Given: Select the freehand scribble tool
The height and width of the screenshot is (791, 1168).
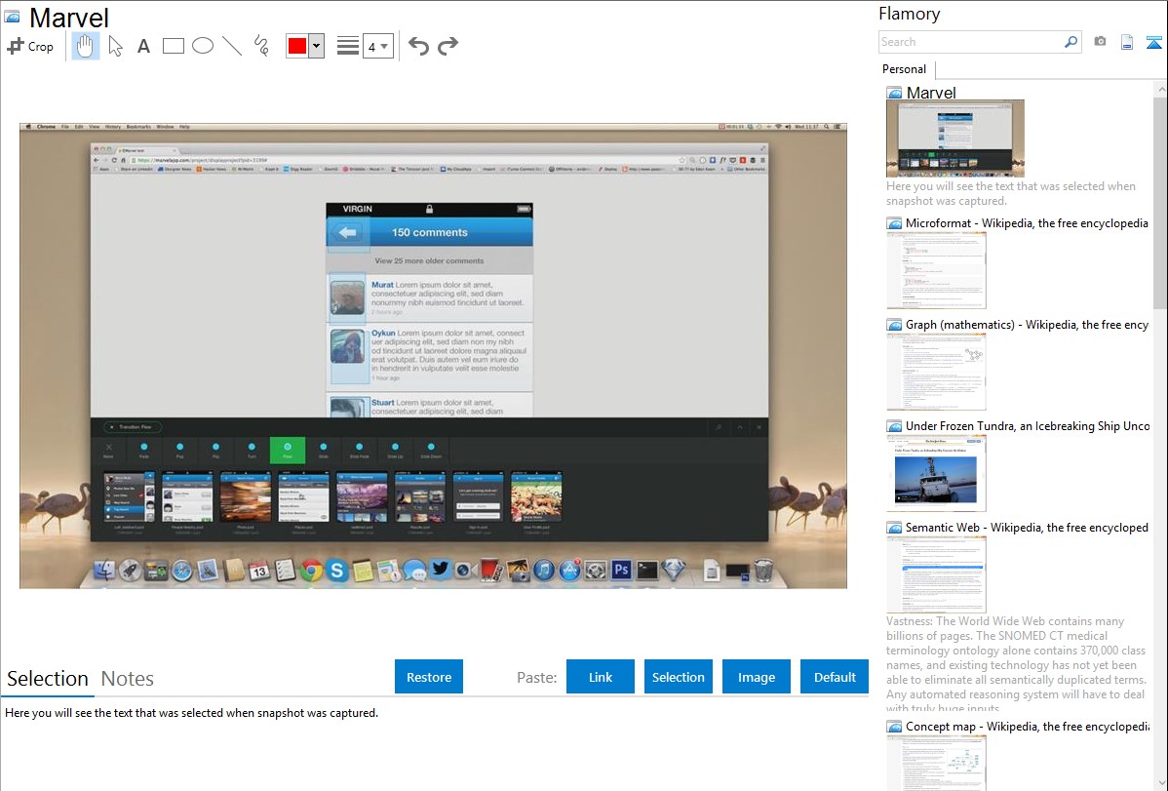Looking at the screenshot, I should click(x=261, y=46).
